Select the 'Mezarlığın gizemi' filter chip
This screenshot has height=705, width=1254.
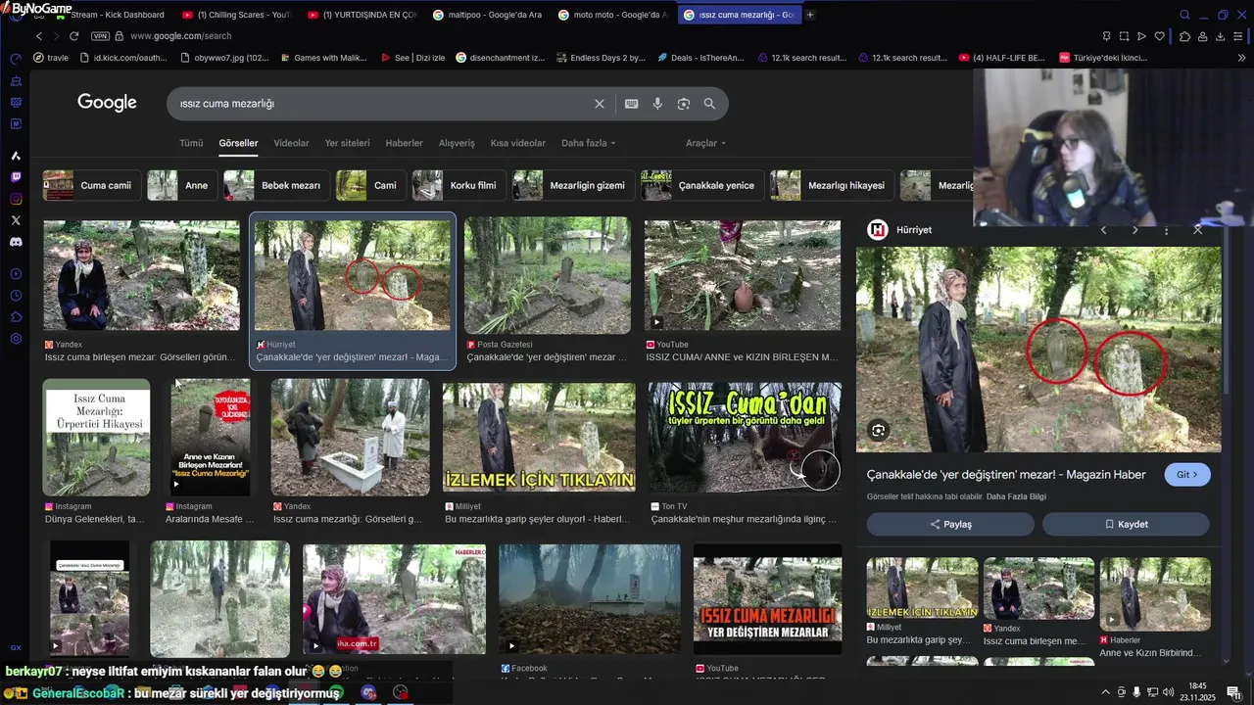tap(573, 185)
